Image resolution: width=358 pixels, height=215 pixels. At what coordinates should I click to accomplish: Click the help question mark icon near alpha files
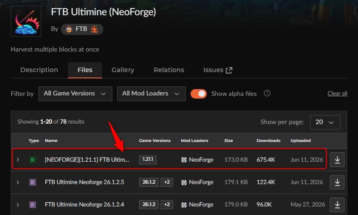267,93
